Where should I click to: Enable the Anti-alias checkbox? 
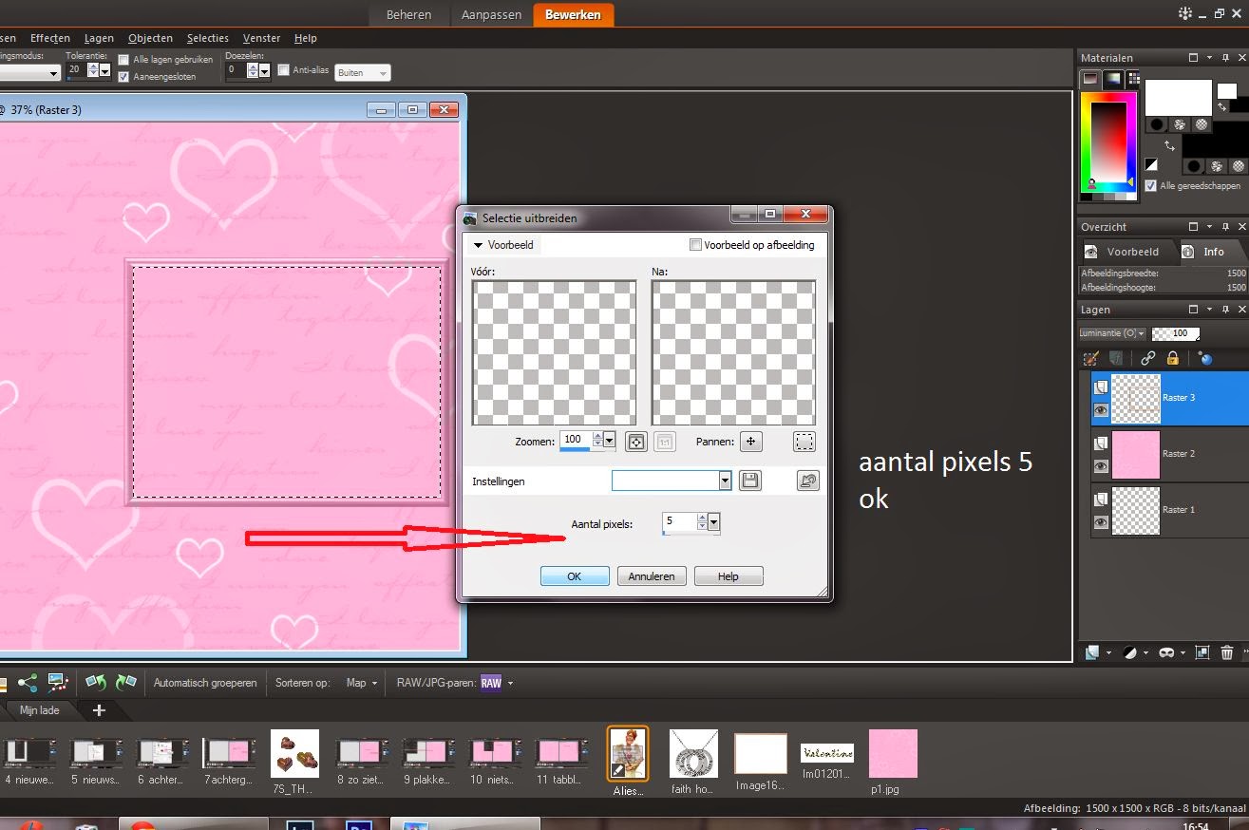click(x=283, y=69)
